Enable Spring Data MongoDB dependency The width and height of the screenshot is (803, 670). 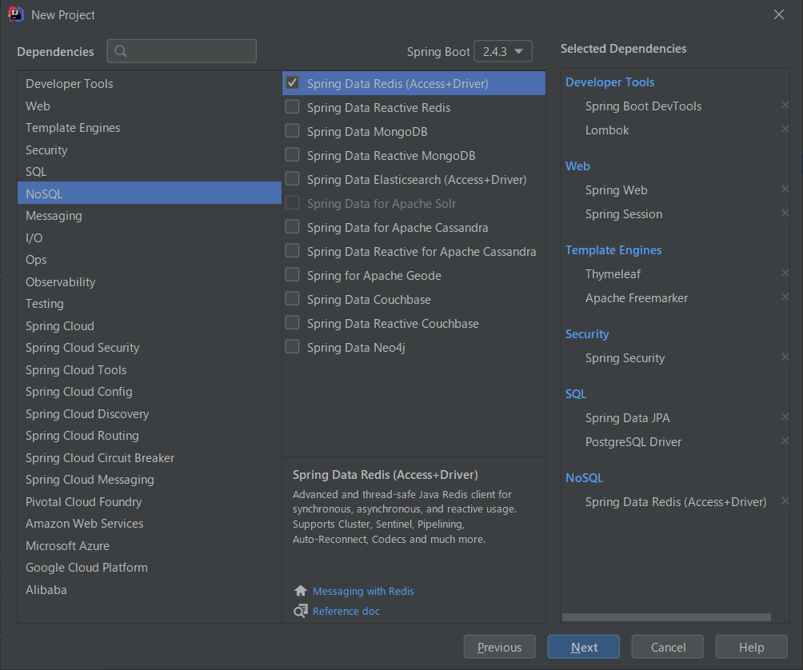pos(293,131)
